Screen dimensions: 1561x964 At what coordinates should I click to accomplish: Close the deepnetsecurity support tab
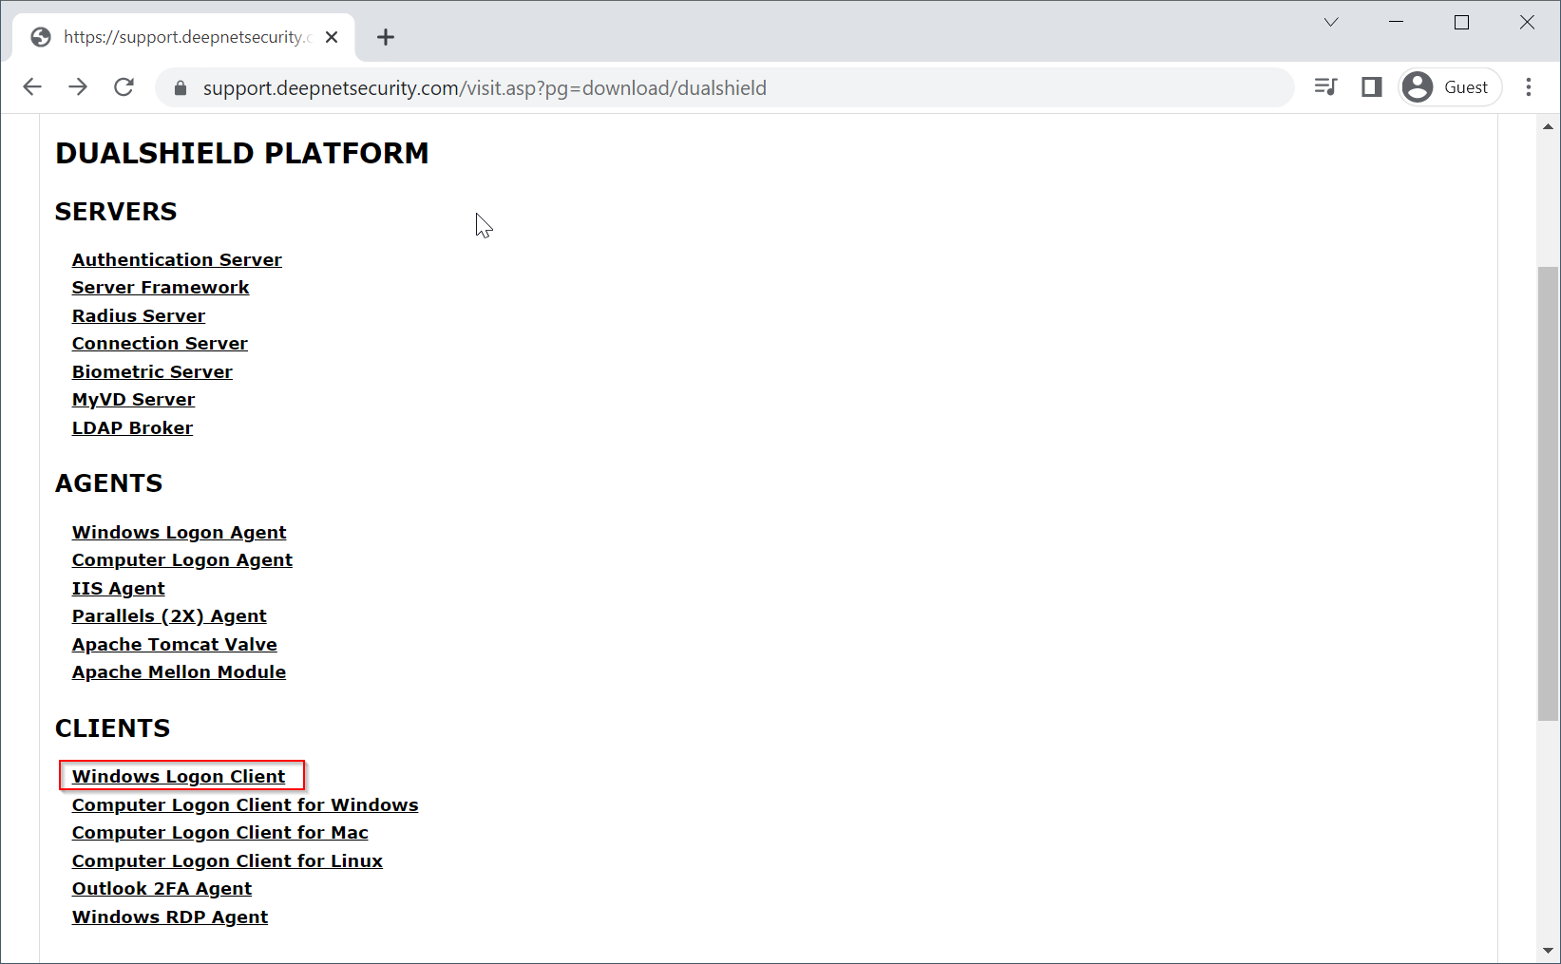[x=332, y=37]
